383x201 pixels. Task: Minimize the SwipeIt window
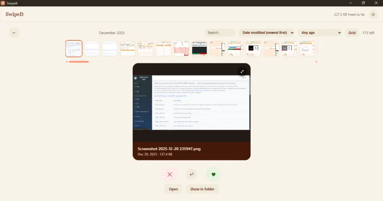coord(350,3)
